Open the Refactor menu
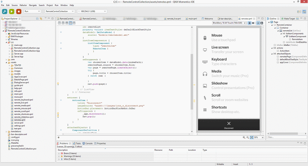Screen dimensions: 308x166 [x=23, y=5]
